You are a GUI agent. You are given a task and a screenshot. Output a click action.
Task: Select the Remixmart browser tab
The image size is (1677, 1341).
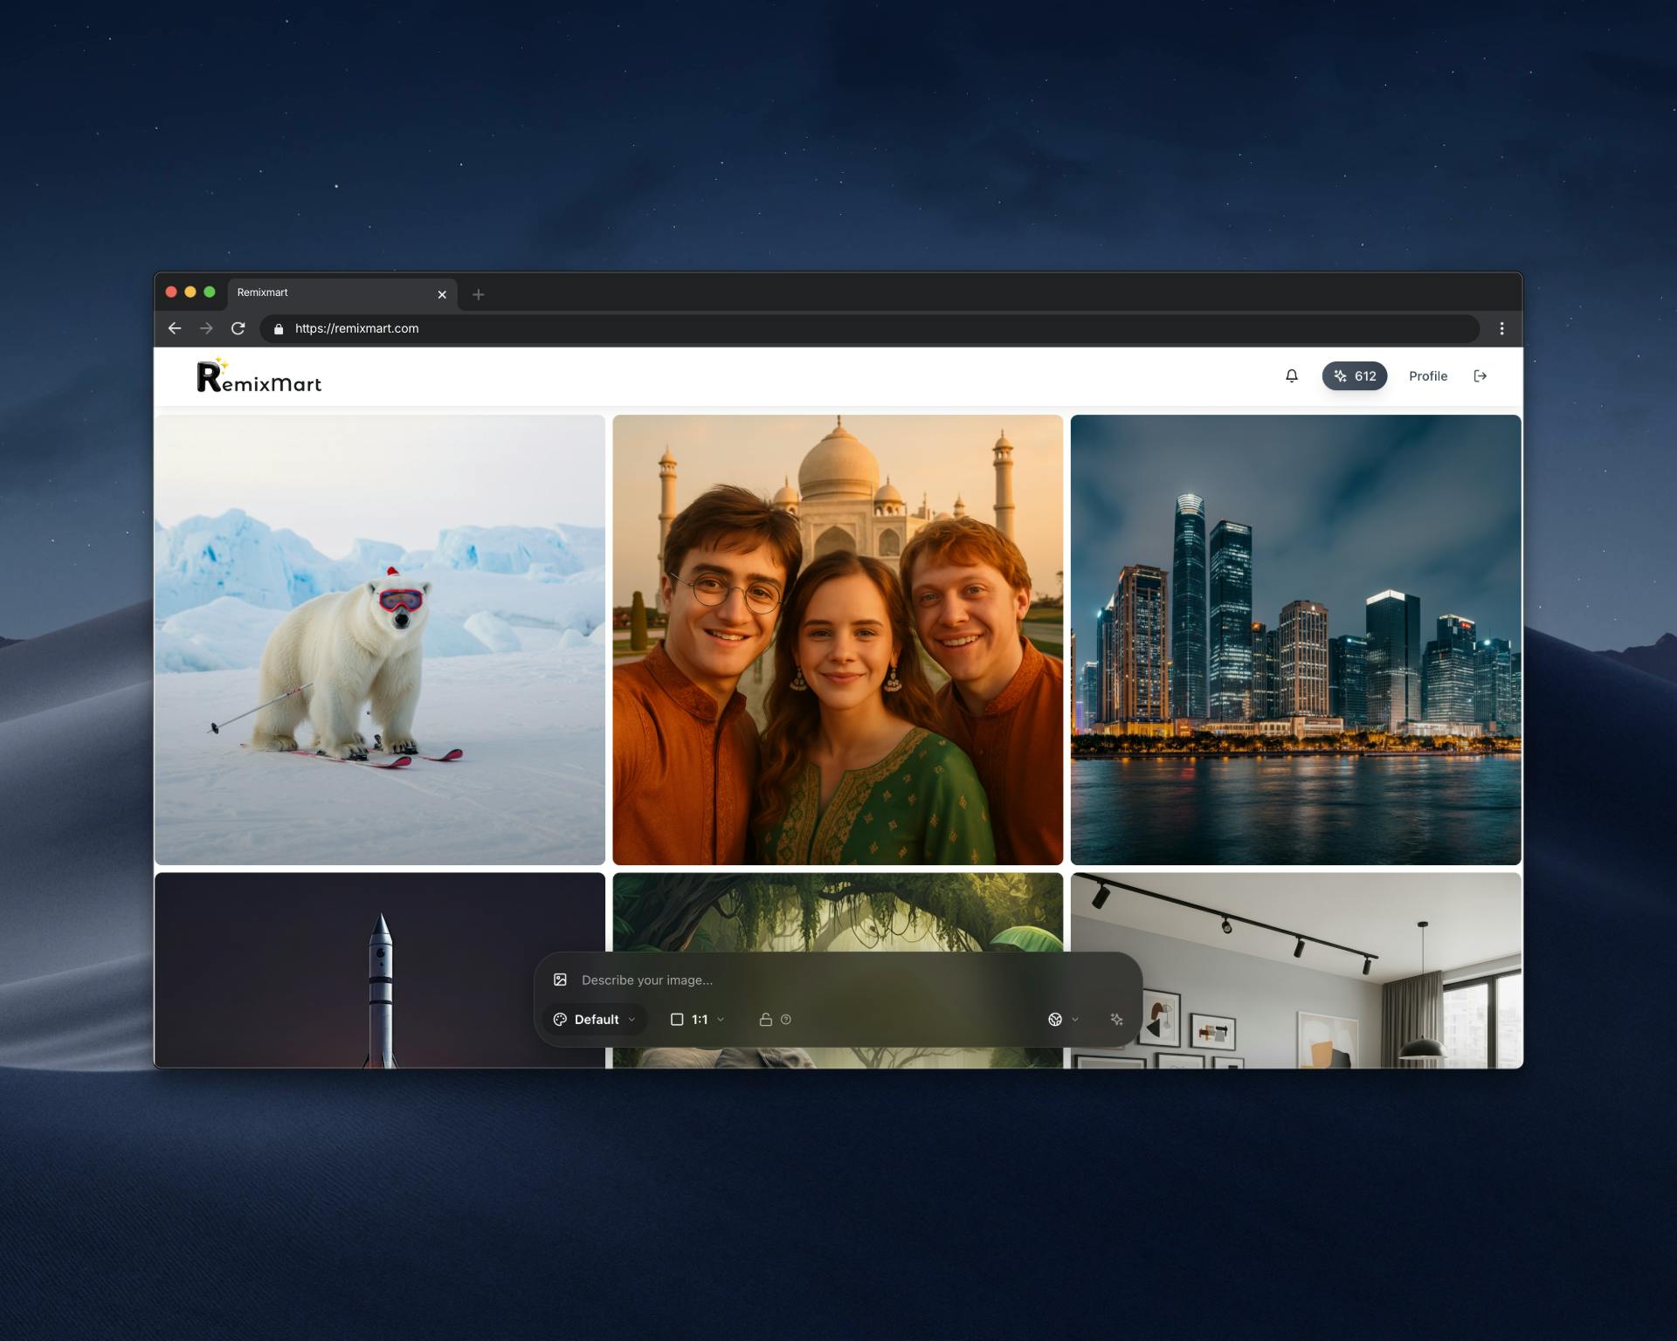[x=342, y=293]
